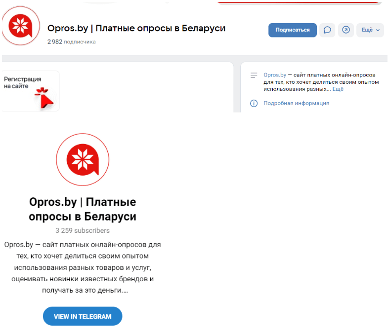Click the Opros.by VK community avatar logo
This screenshot has height=334, width=388.
pyautogui.click(x=21, y=26)
